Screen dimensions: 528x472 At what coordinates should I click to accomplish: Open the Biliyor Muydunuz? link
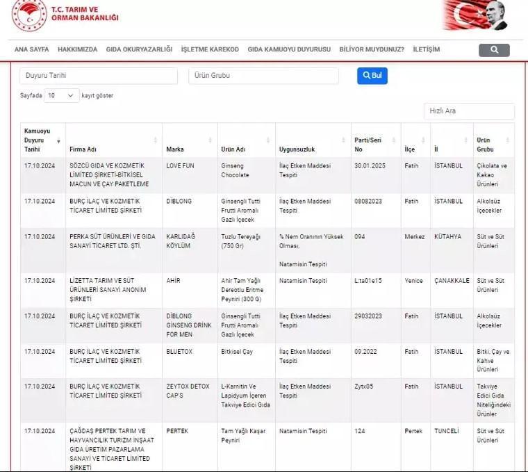(x=372, y=50)
